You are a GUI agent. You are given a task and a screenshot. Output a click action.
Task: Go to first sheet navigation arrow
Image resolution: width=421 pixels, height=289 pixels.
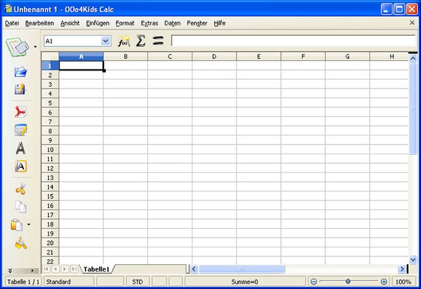tap(46, 269)
